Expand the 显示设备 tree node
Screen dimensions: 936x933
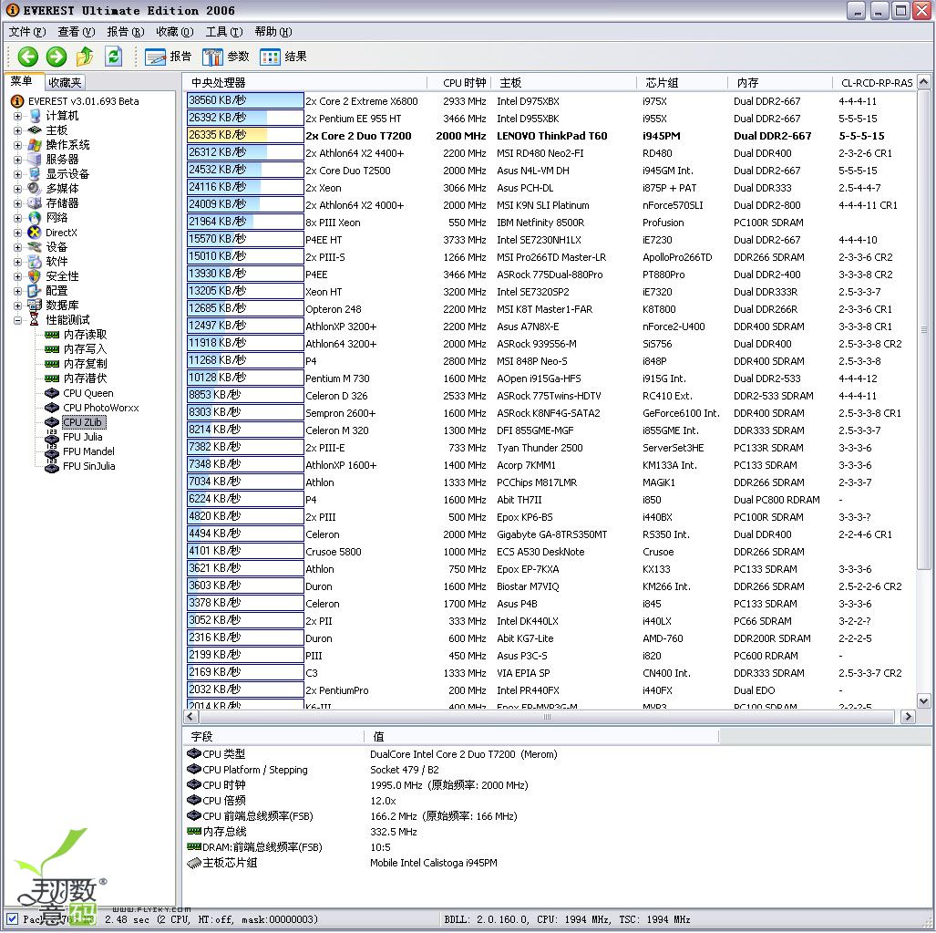pos(17,174)
